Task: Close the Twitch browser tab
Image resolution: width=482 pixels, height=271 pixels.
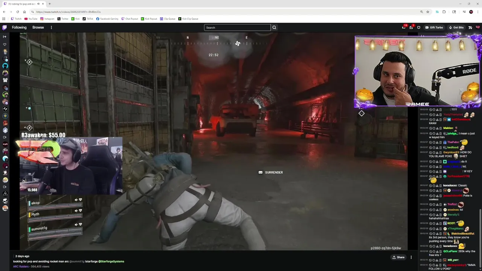Action: (x=43, y=4)
